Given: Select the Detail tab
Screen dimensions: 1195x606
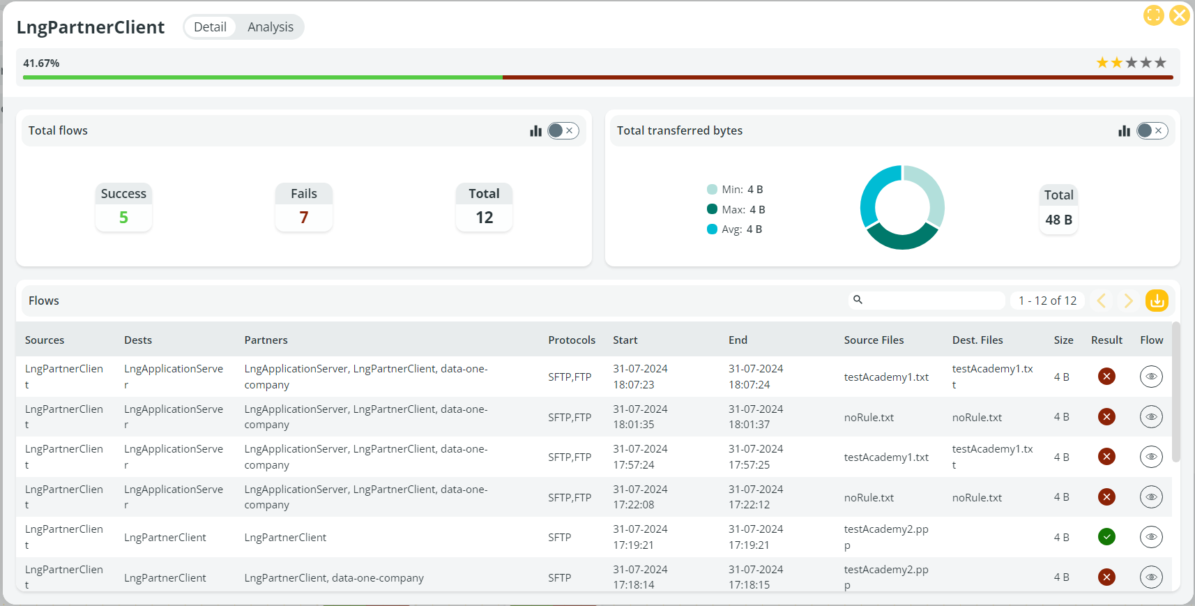Looking at the screenshot, I should tap(210, 27).
